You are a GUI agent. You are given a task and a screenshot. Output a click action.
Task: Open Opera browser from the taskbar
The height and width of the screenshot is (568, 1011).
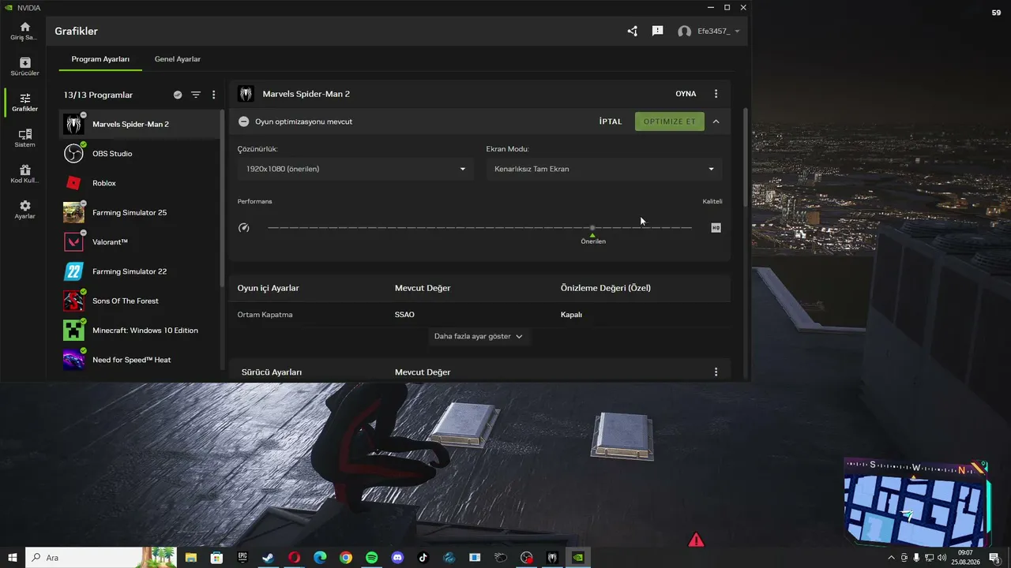pyautogui.click(x=294, y=558)
